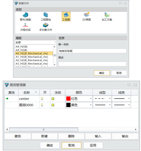Select the 工程图 drawing type icon
141x151 pixels.
tap(66, 15)
